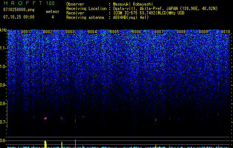Click the widest yellow power bar near 0002
This screenshot has width=233, height=148.
click(46, 144)
